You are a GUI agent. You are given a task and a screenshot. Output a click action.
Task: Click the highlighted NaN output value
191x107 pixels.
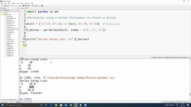pyautogui.click(x=32, y=87)
